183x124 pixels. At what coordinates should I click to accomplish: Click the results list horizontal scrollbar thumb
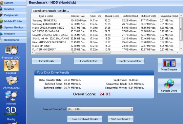tap(73, 53)
